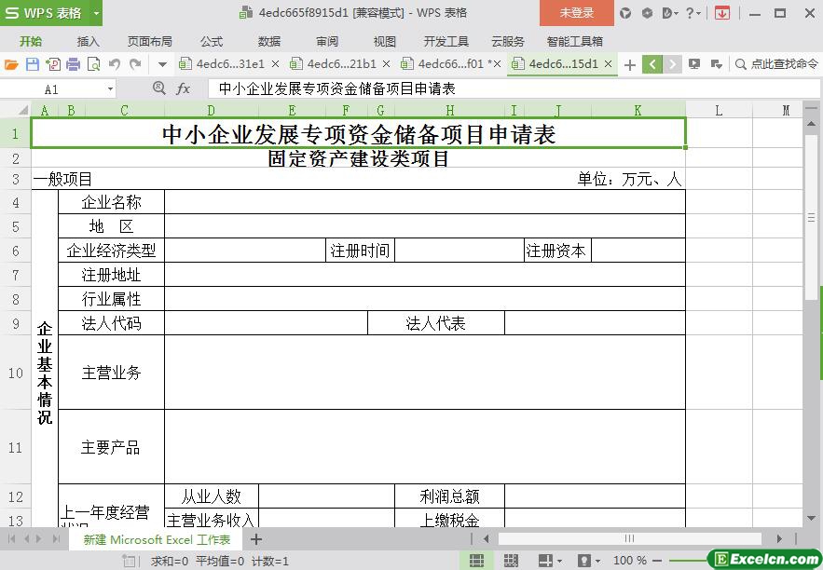Click the 未登录 login button
This screenshot has width=823, height=570.
click(576, 13)
